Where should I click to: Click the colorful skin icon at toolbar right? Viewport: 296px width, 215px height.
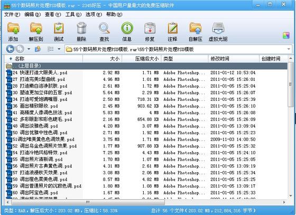point(286,35)
